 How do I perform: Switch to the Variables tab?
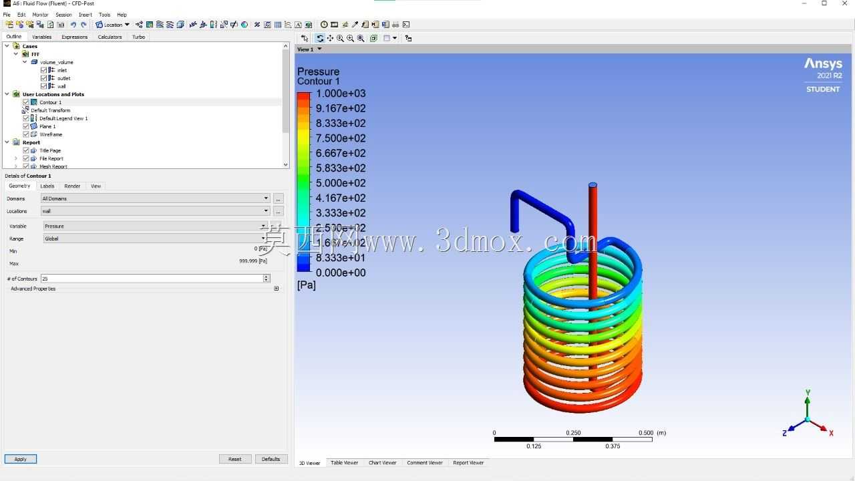[x=41, y=37]
